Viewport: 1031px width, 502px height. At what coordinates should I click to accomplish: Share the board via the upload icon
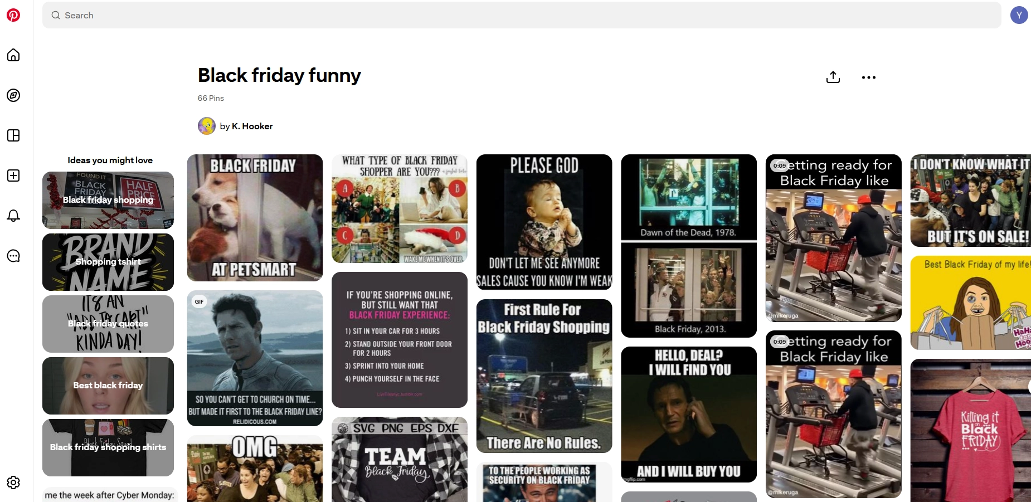[833, 77]
